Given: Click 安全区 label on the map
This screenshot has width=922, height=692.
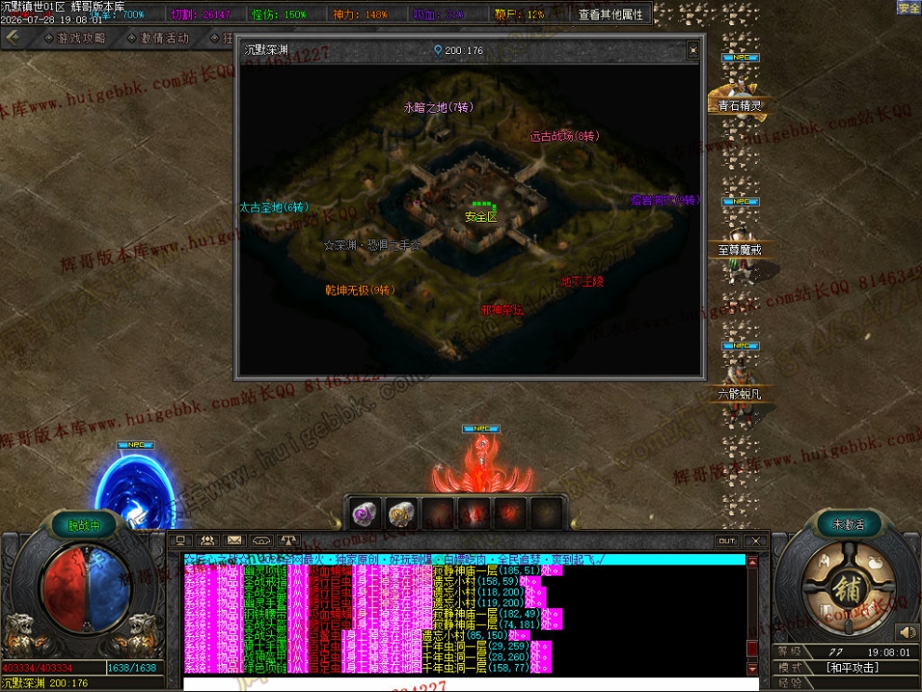Looking at the screenshot, I should click(481, 216).
